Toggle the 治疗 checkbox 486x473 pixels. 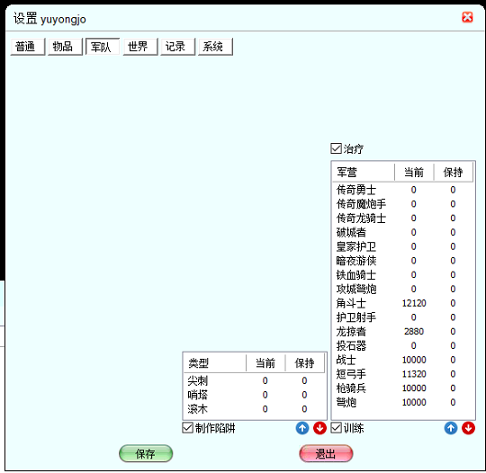coord(336,148)
